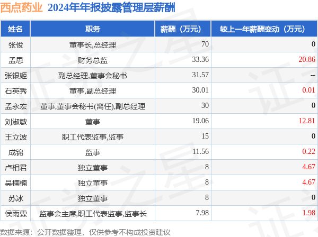Click the change value 1.98
Viewport: 318px width, 237px height.
click(308, 213)
